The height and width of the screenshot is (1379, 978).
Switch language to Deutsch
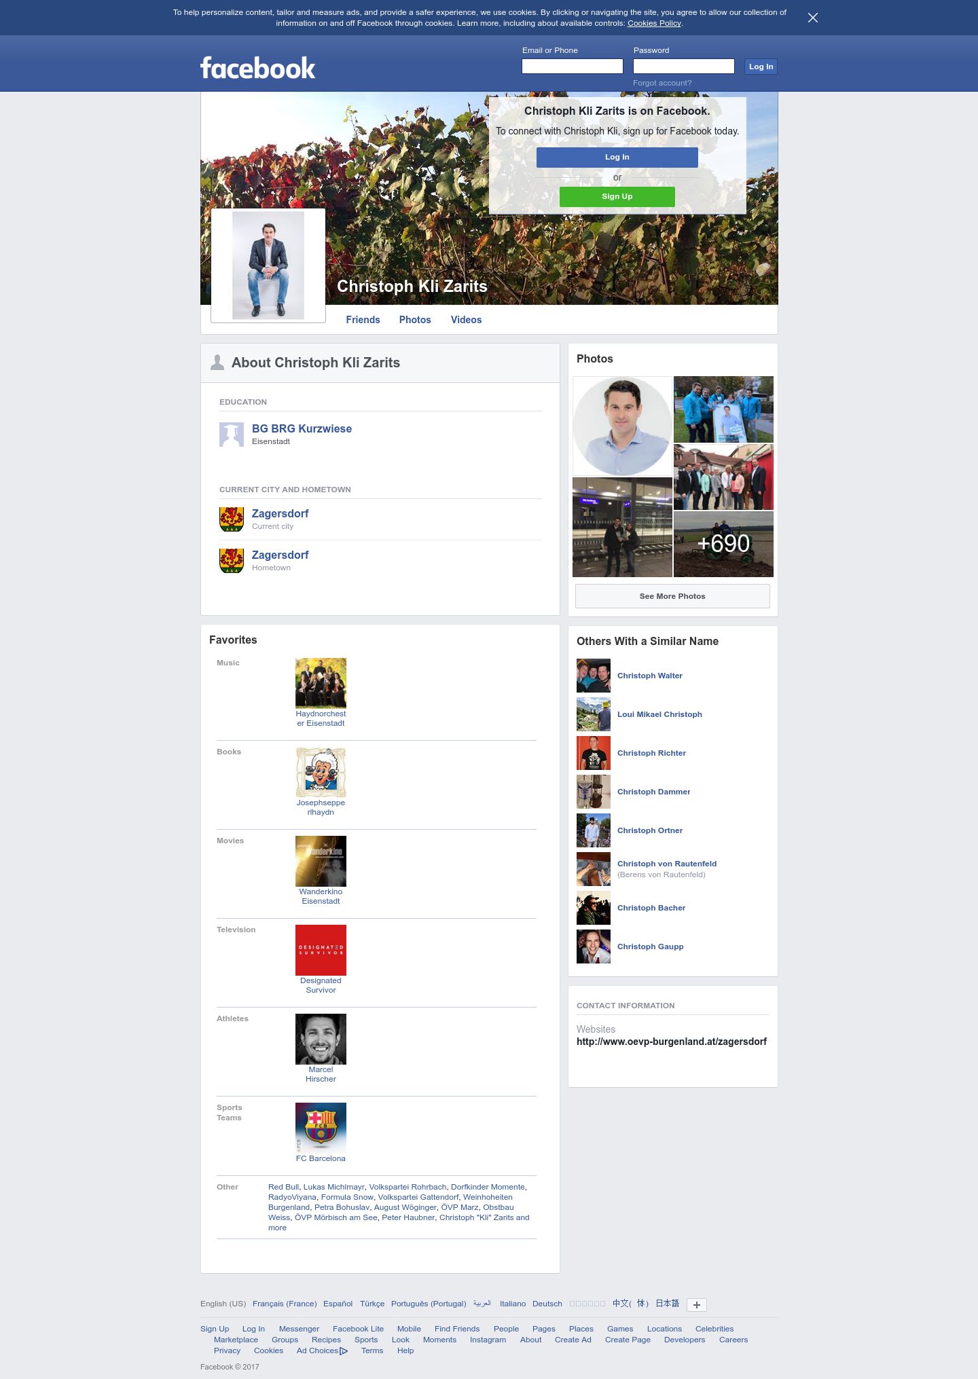[547, 1304]
